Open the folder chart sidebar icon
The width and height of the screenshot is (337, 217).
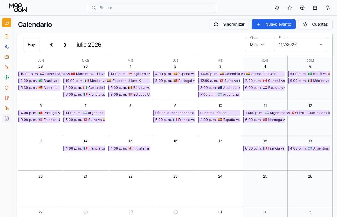[x=7, y=57]
